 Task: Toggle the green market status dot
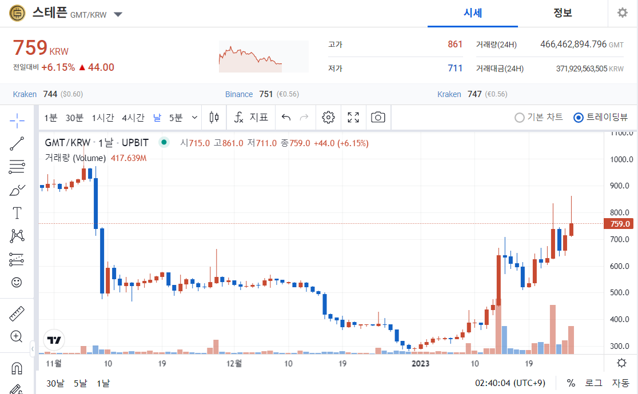point(164,142)
